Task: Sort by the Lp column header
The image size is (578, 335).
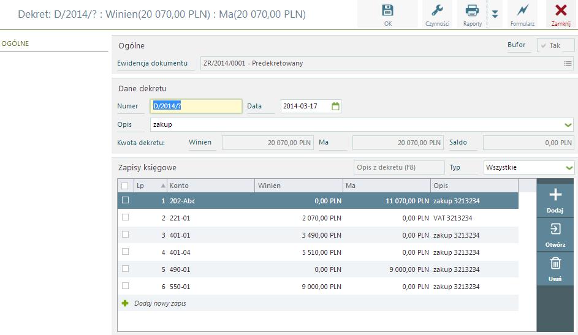Action: 150,186
